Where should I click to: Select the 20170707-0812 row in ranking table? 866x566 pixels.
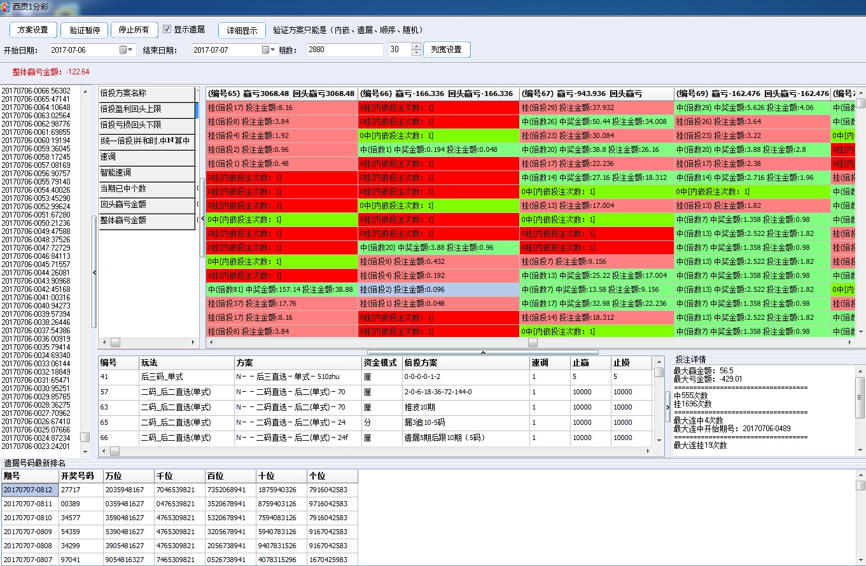29,490
